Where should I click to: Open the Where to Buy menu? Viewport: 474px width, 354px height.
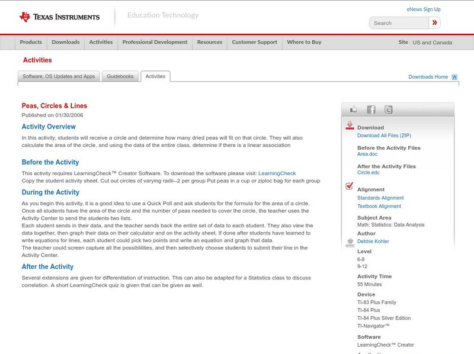tap(304, 42)
